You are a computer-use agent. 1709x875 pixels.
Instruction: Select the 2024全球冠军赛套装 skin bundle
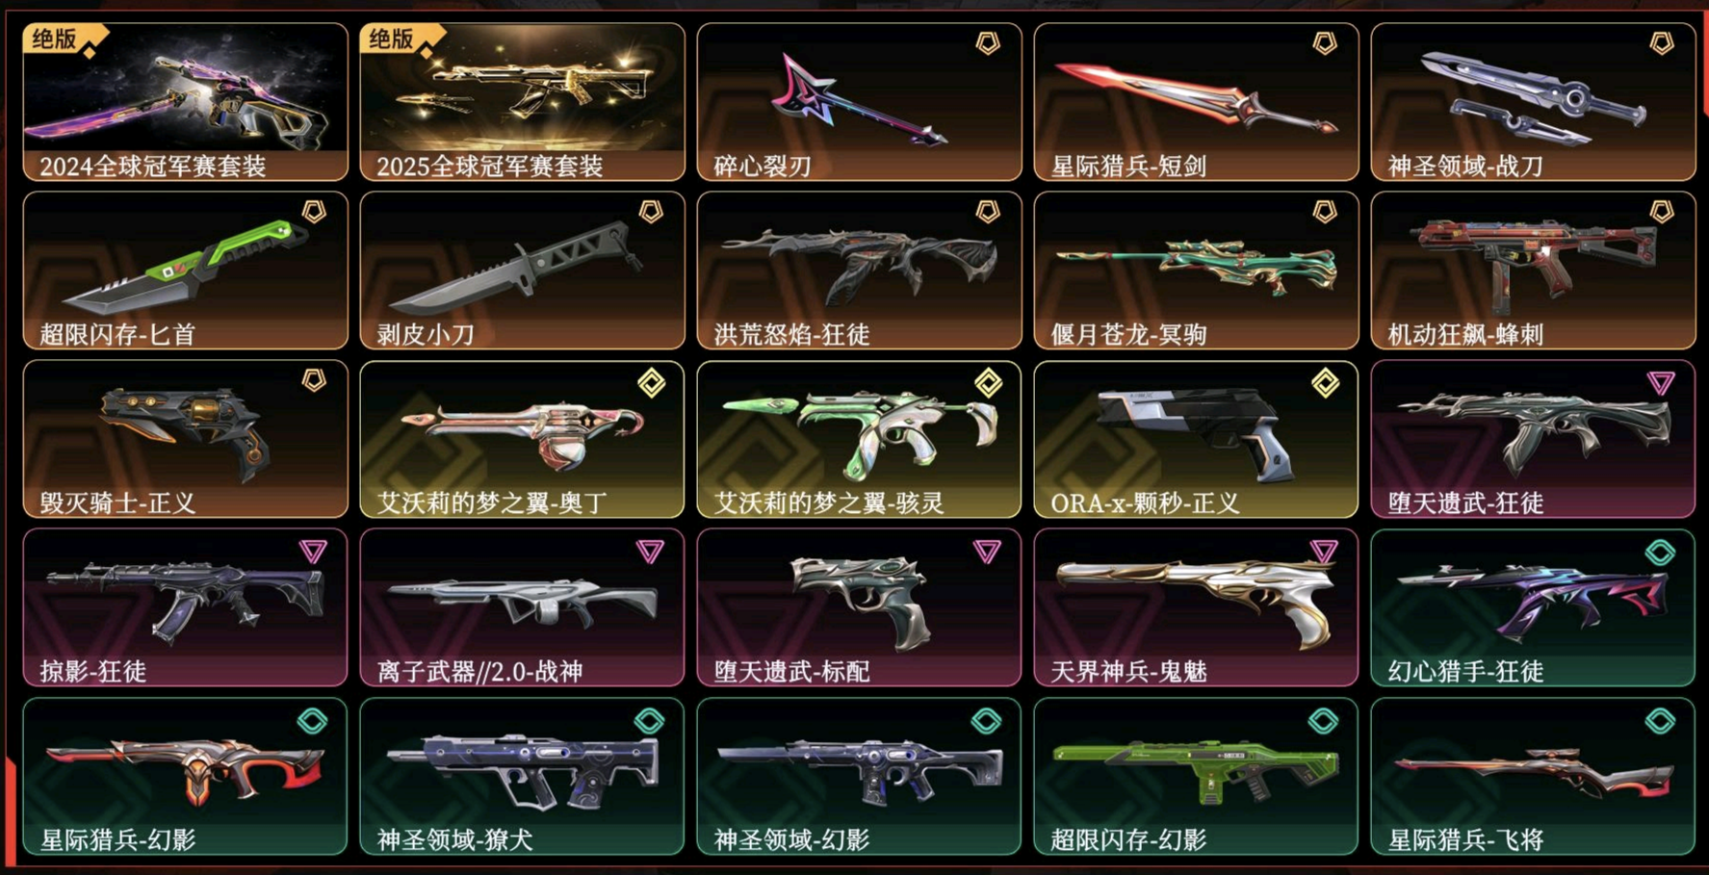pos(185,102)
